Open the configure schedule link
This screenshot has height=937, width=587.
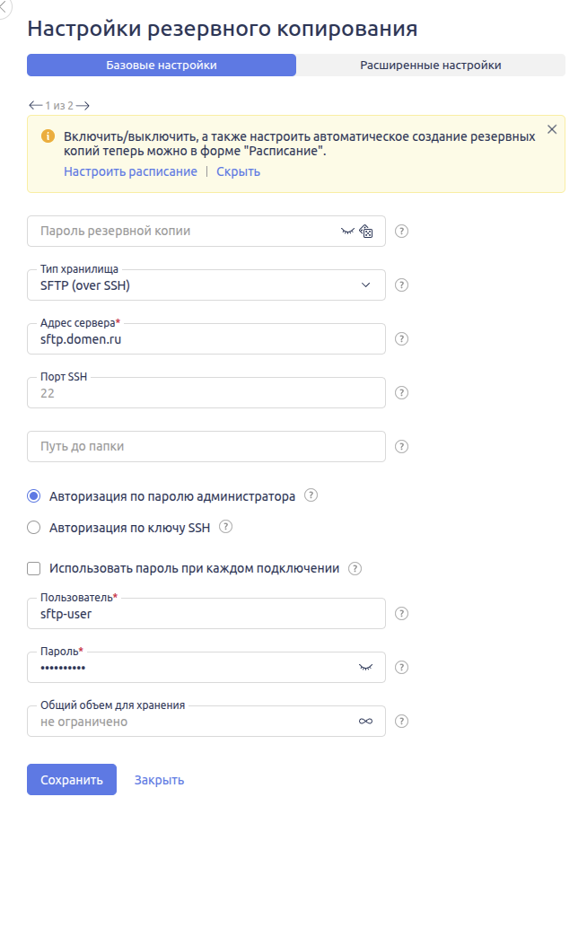point(130,171)
